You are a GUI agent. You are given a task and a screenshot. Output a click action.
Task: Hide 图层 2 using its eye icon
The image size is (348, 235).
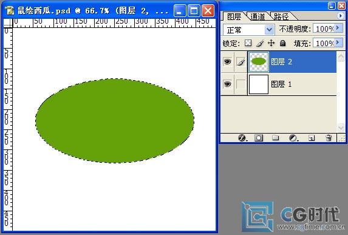[227, 62]
